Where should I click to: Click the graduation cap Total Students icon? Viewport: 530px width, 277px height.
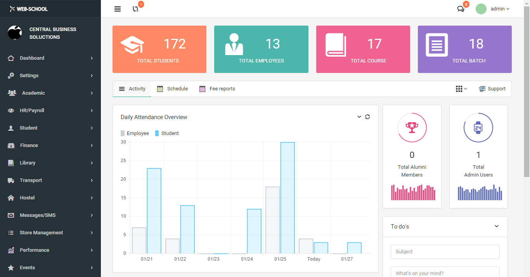[132, 45]
